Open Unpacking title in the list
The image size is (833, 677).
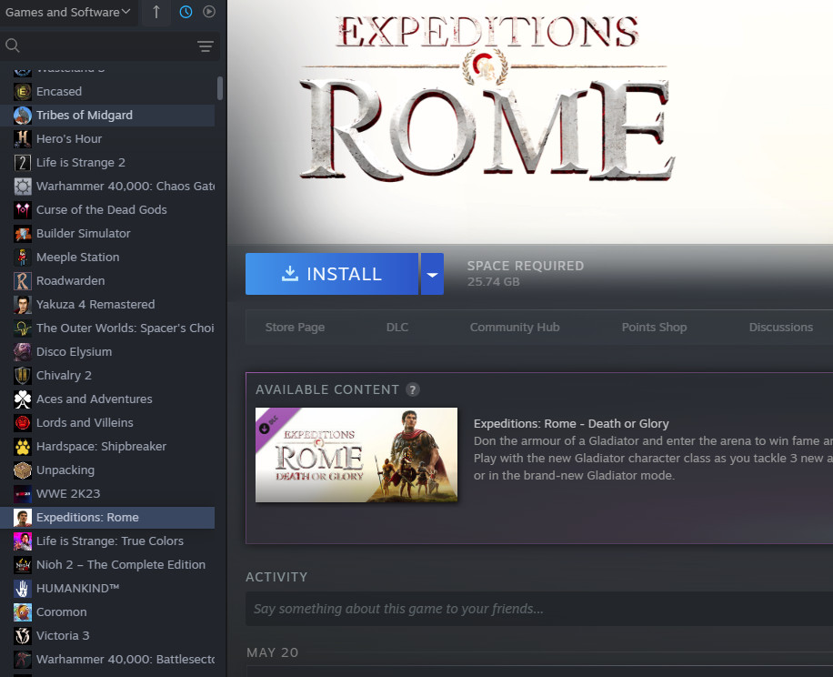click(65, 470)
